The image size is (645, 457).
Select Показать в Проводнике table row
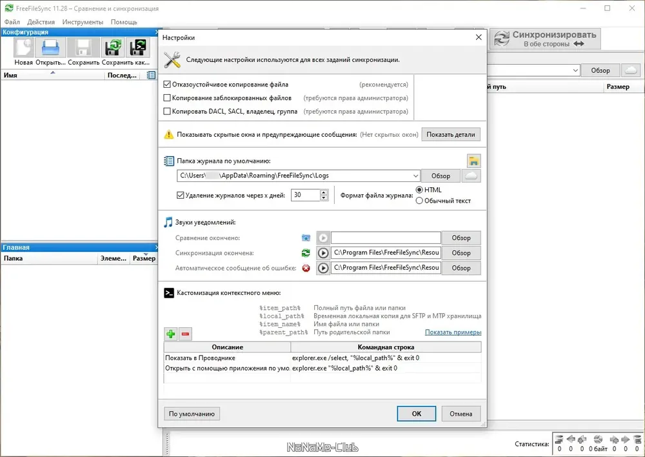(322, 358)
